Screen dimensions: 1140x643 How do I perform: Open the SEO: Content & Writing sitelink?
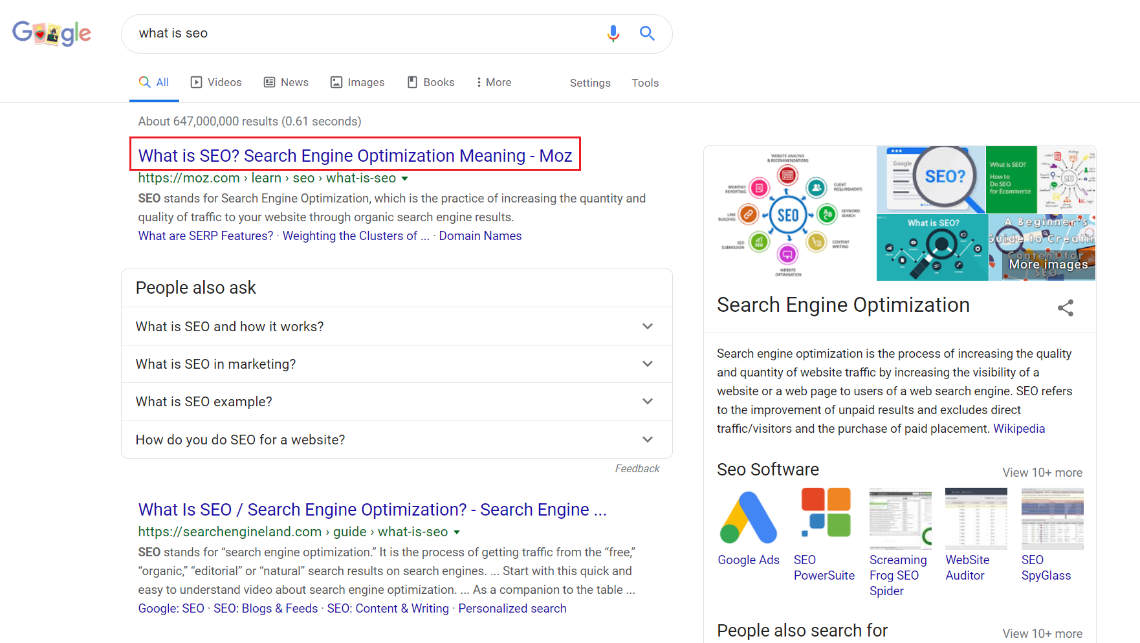coord(388,609)
